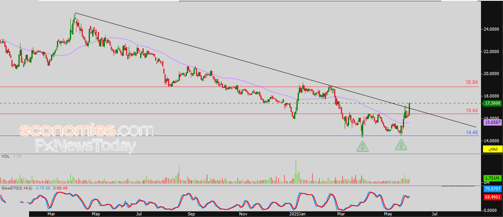The image size is (503, 217).
Task: Click the blue 14.46 support level label
Action: (x=472, y=132)
